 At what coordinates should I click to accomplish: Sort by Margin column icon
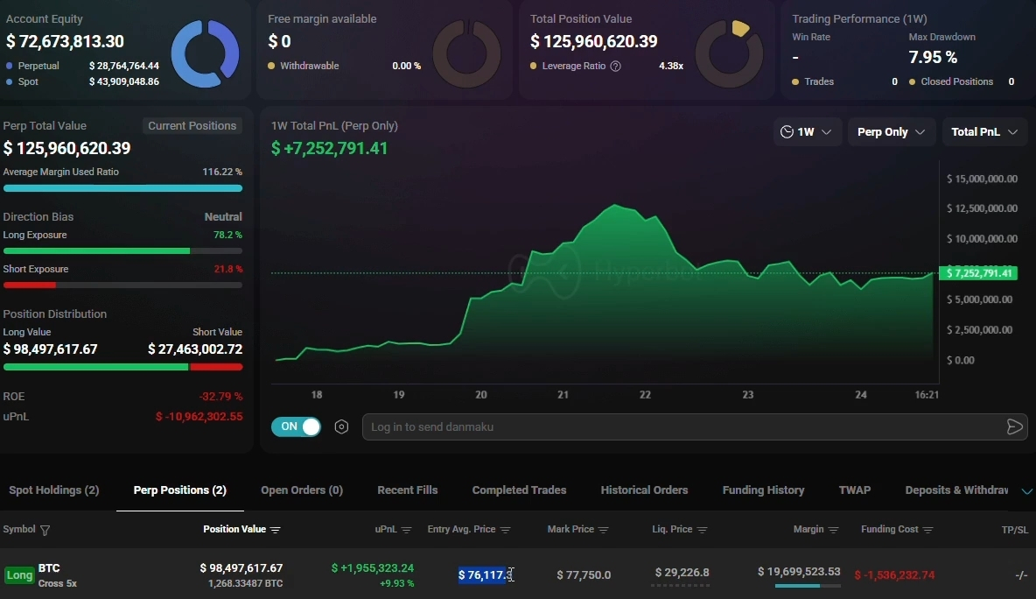(x=833, y=530)
